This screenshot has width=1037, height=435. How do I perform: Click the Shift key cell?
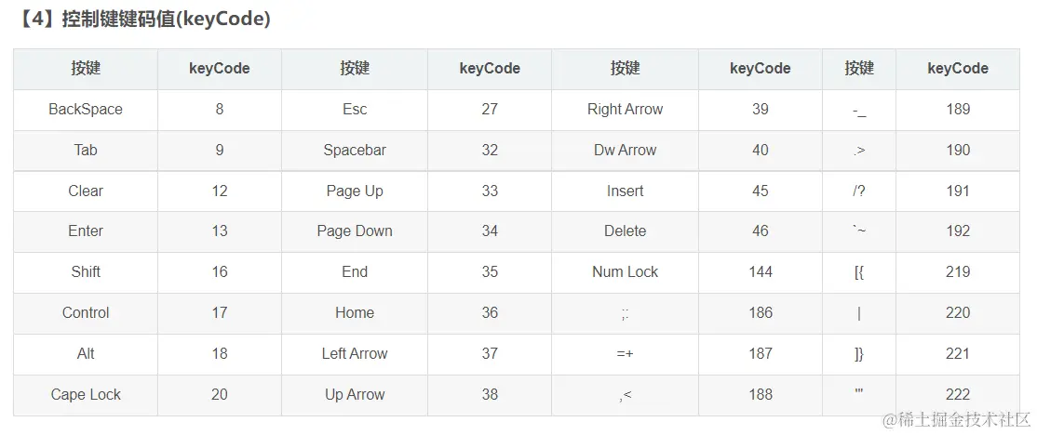point(86,272)
